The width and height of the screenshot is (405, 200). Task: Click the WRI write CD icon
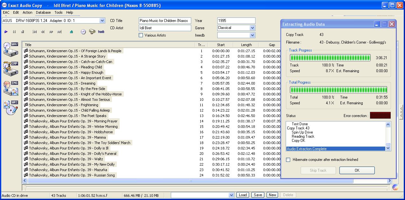pyautogui.click(x=10, y=107)
